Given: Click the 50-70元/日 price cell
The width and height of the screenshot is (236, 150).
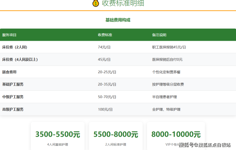Looking at the screenshot, I should click(x=107, y=97).
